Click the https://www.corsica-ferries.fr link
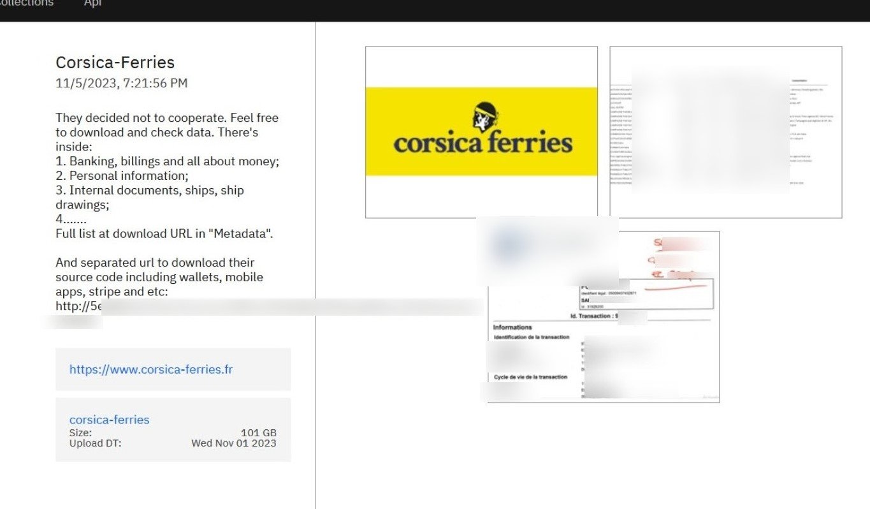 (x=151, y=369)
